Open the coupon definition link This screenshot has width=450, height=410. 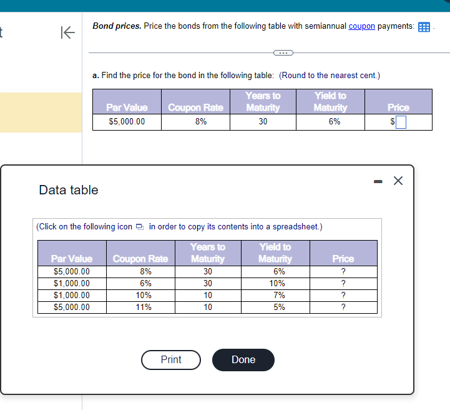[x=361, y=26]
